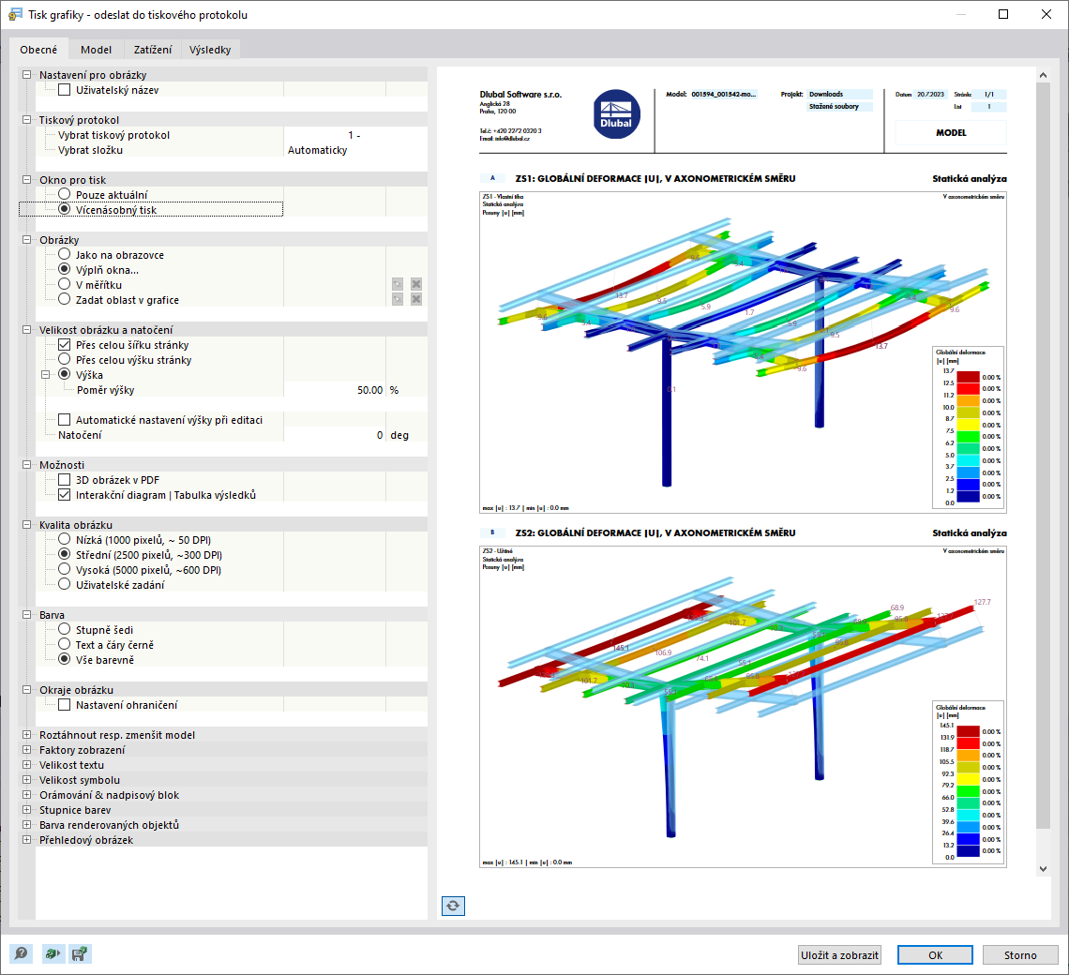The width and height of the screenshot is (1069, 975).
Task: Click preview scrollbar down arrow
Action: pyautogui.click(x=1043, y=869)
